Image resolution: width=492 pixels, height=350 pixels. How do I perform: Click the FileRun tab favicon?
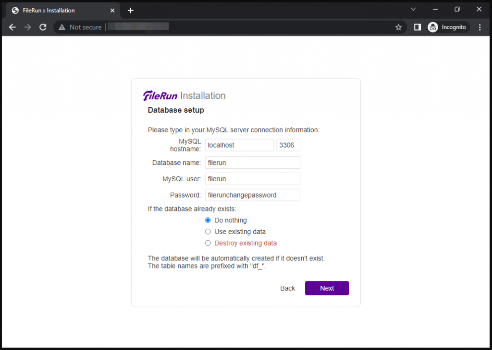pos(14,10)
